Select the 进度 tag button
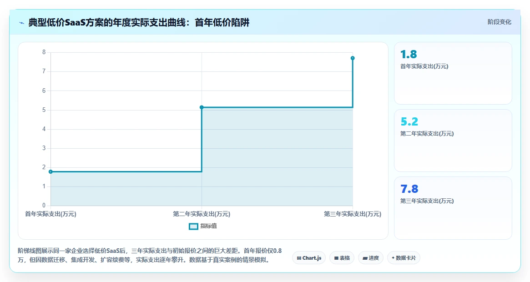The image size is (530, 282). coord(371,258)
